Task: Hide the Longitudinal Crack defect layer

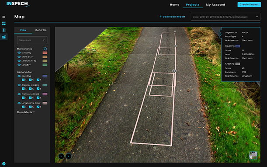Action: [x=19, y=103]
